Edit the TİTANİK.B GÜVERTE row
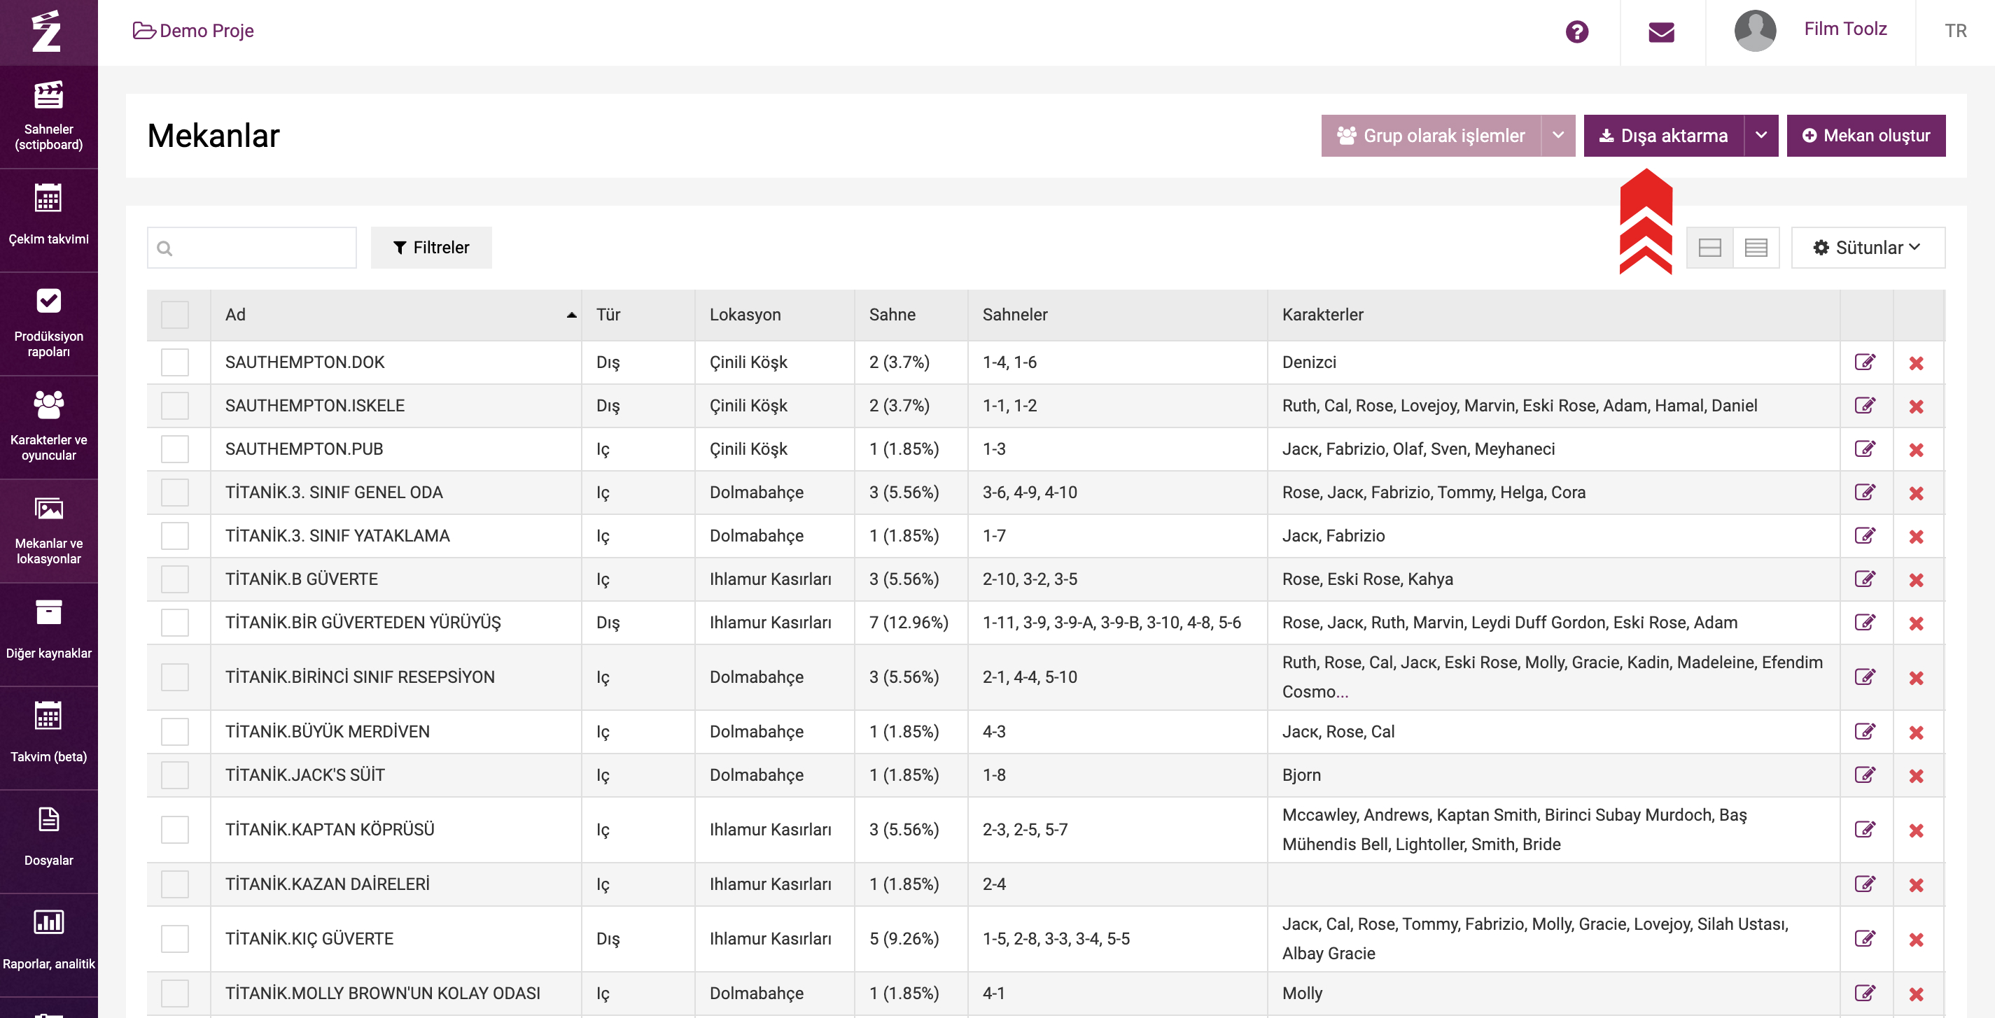The height and width of the screenshot is (1018, 1995). [x=1865, y=579]
